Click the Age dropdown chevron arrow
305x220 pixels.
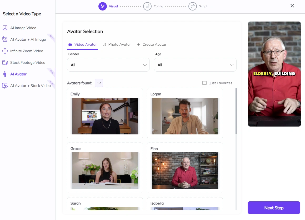(x=232, y=65)
